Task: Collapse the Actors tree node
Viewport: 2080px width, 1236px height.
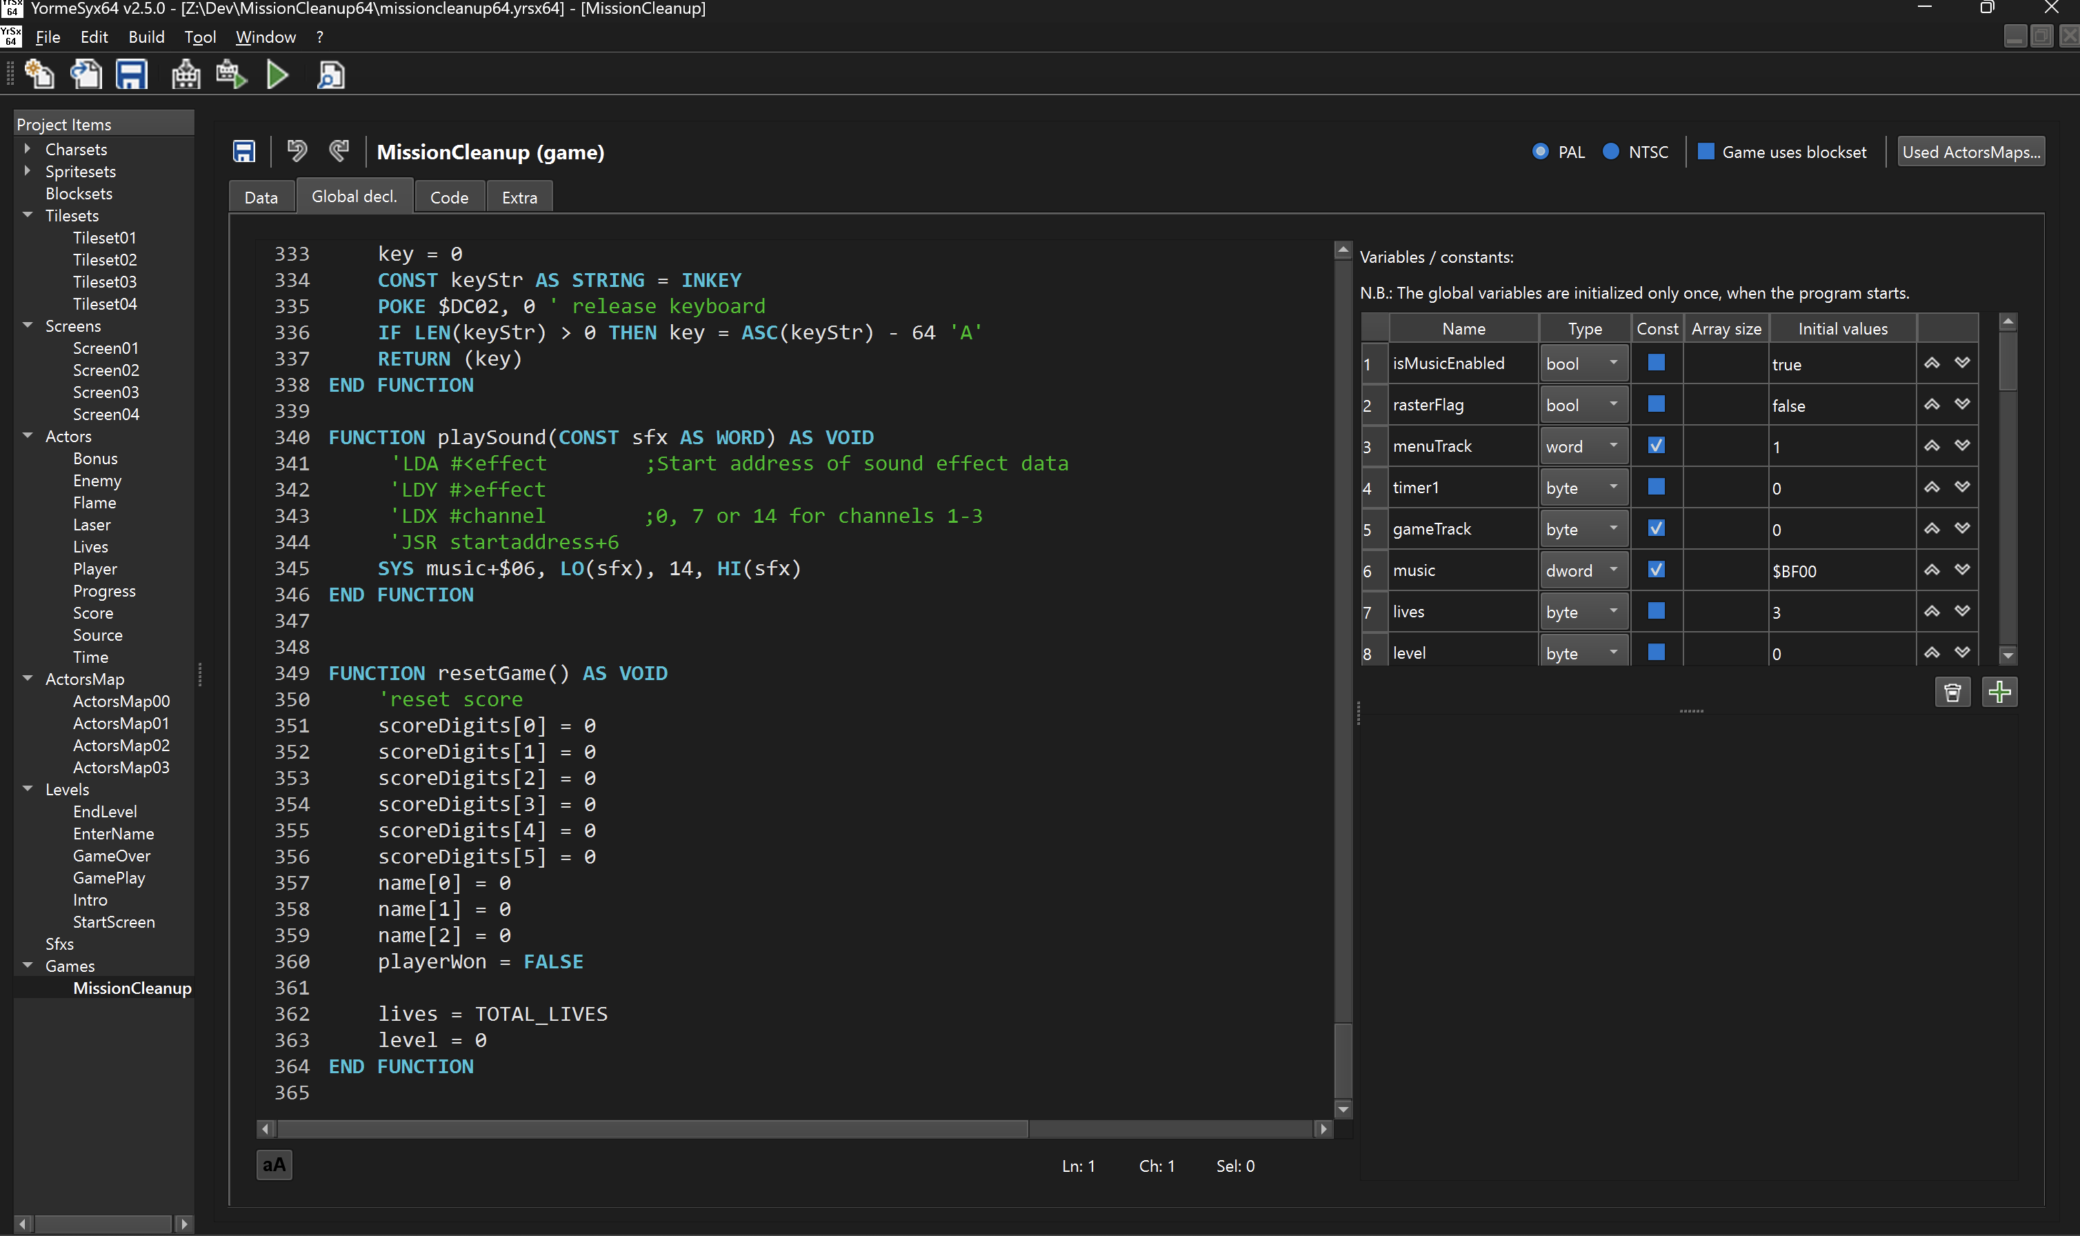Action: [x=28, y=436]
